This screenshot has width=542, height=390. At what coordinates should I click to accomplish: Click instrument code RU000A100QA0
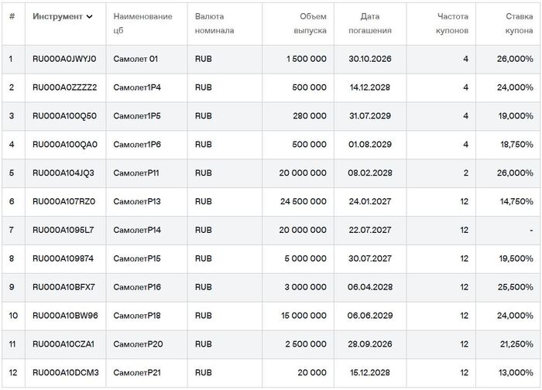(x=64, y=145)
